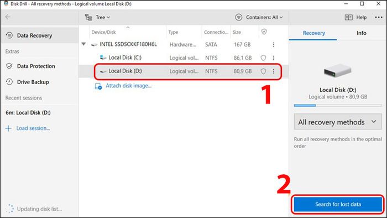Click the SATA connection cell
The image size is (387, 218).
click(211, 45)
